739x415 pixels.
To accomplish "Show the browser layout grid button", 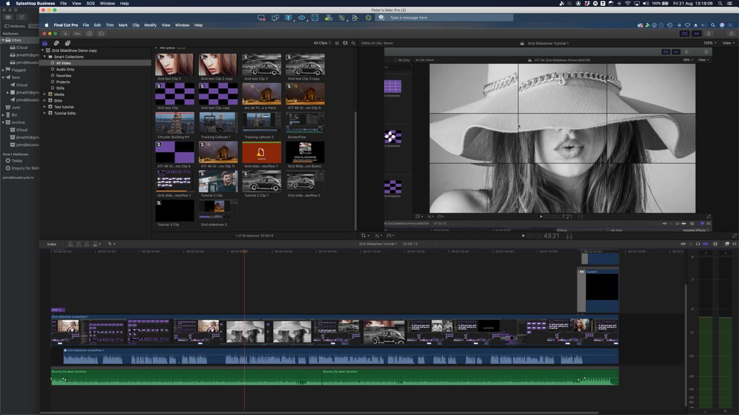I will tap(685, 33).
